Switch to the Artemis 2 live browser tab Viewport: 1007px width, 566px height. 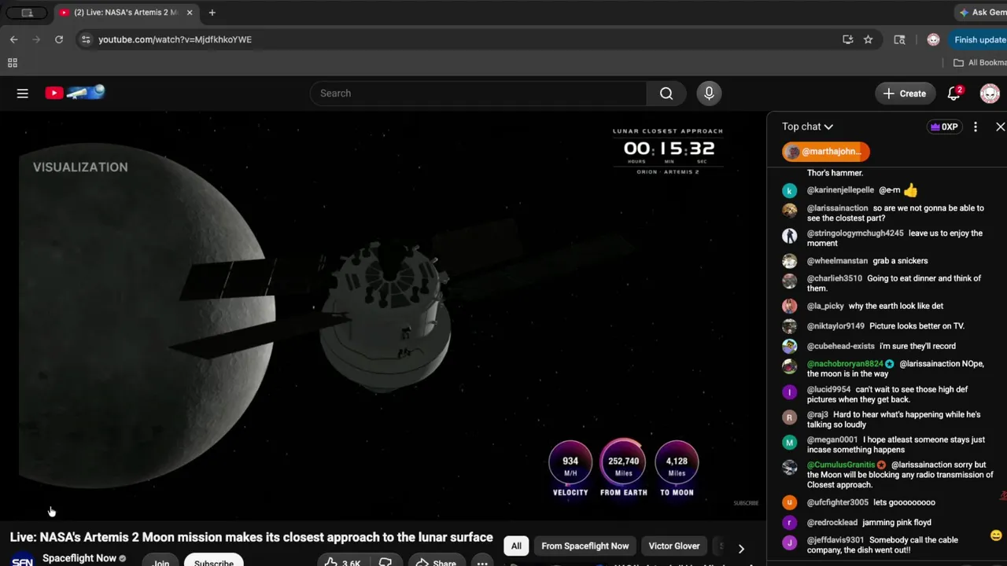[126, 13]
